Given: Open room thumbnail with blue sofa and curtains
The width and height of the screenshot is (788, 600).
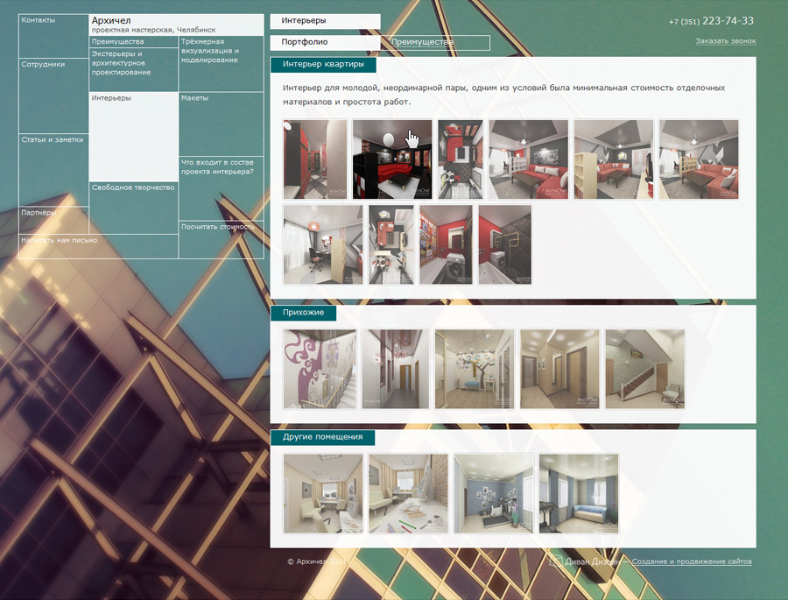Looking at the screenshot, I should point(579,493).
